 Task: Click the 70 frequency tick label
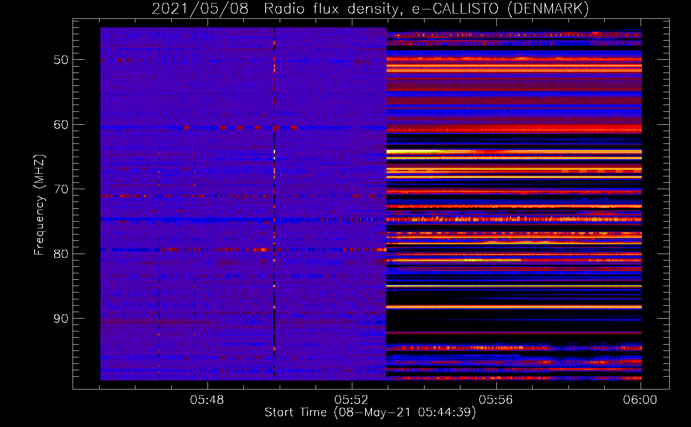[x=61, y=189]
